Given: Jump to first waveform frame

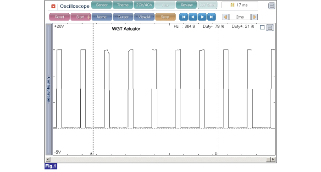Looking at the screenshot, I should (x=183, y=17).
